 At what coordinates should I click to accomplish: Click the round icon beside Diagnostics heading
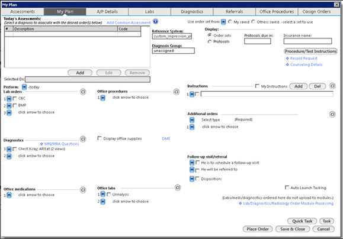tap(83, 139)
